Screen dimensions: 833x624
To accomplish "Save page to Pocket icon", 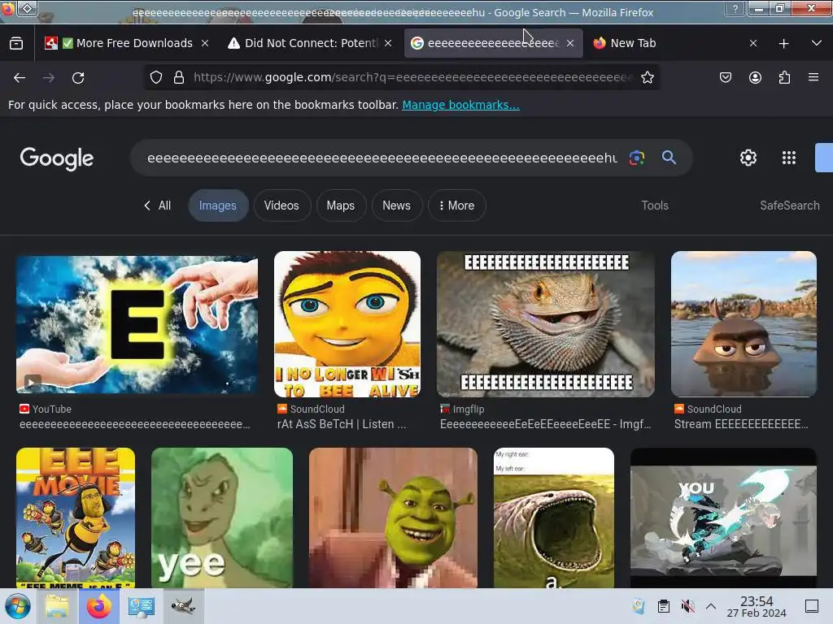I will [725, 77].
